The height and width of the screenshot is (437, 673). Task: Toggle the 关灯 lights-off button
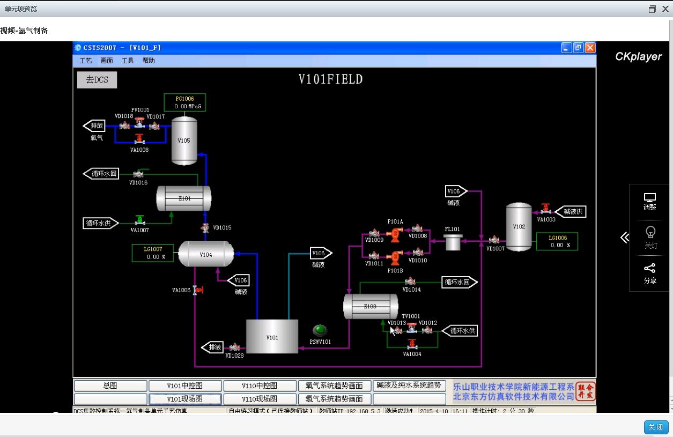coord(650,236)
